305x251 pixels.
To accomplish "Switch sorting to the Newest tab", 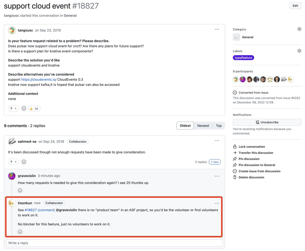I will pos(203,125).
